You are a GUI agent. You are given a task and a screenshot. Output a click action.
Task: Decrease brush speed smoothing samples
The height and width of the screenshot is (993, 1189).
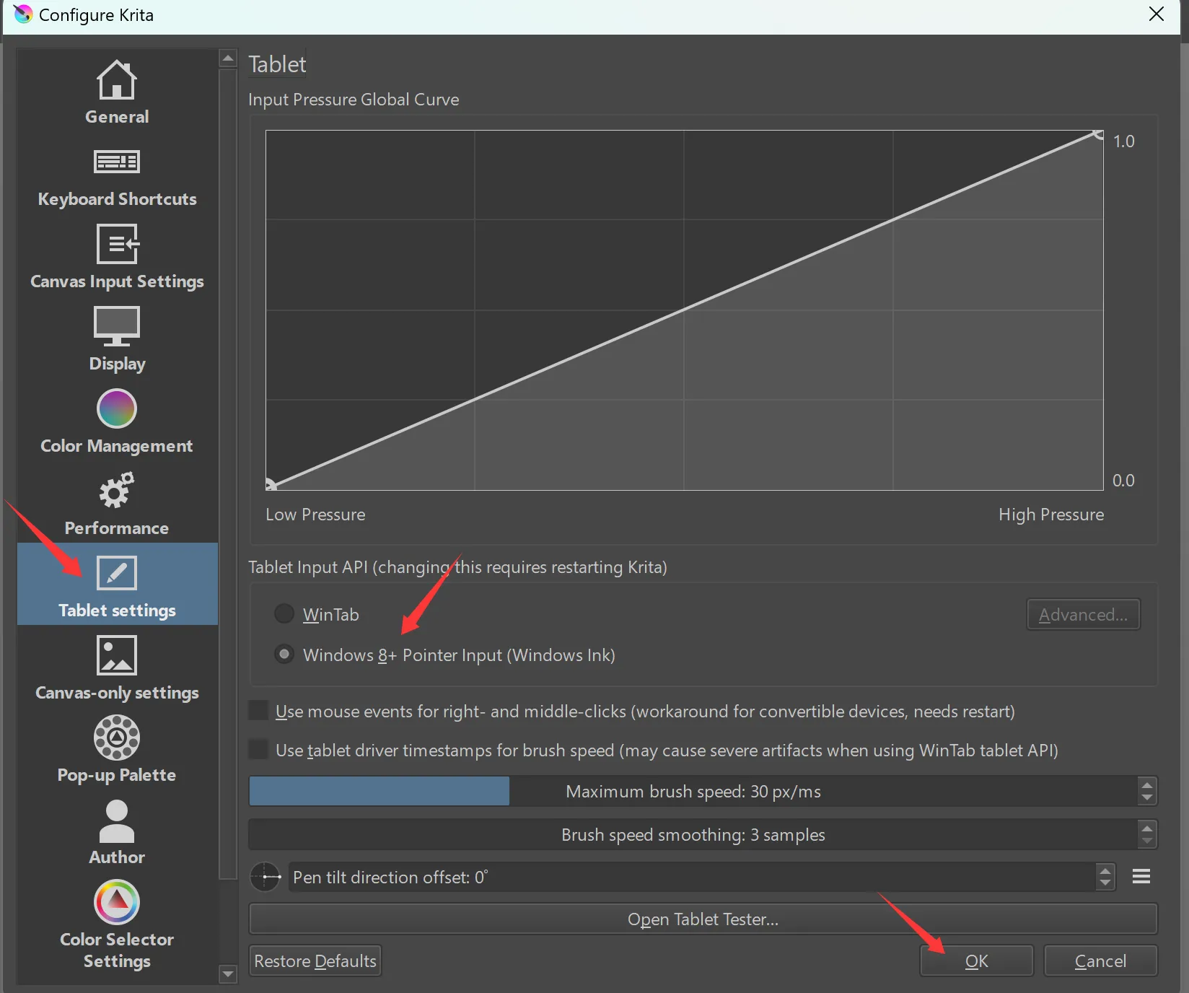(1147, 841)
